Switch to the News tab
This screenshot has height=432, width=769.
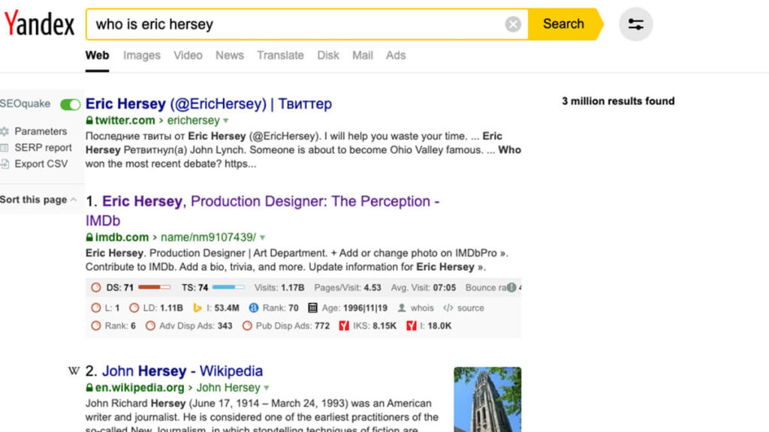pos(229,55)
